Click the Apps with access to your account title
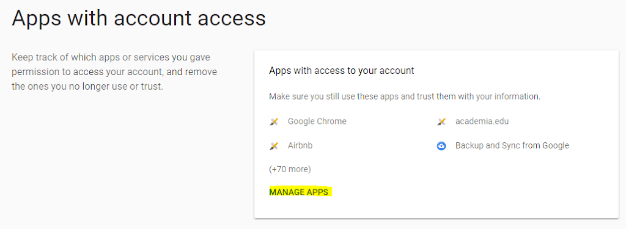The height and width of the screenshot is (229, 626). pos(342,71)
